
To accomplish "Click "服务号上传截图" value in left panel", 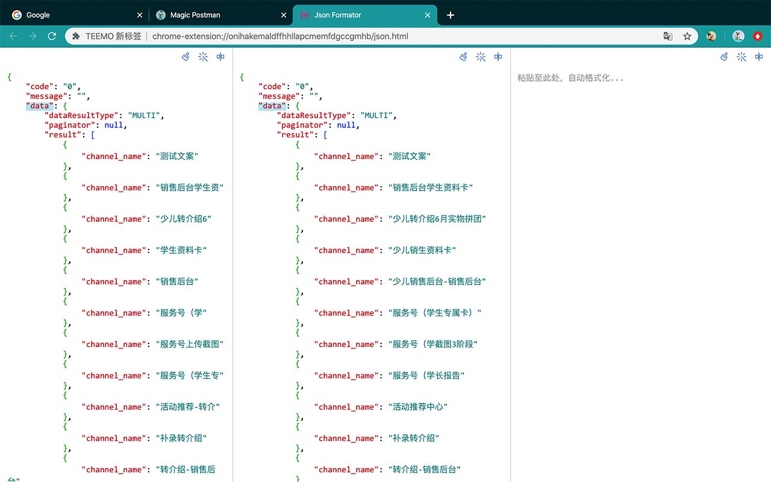I will 190,345.
